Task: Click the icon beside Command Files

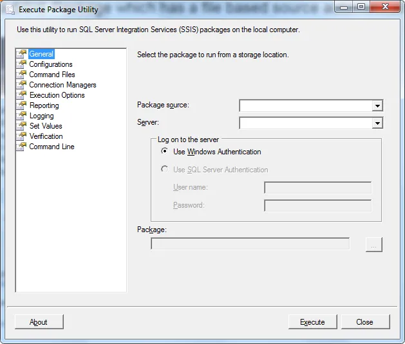Action: [x=22, y=75]
